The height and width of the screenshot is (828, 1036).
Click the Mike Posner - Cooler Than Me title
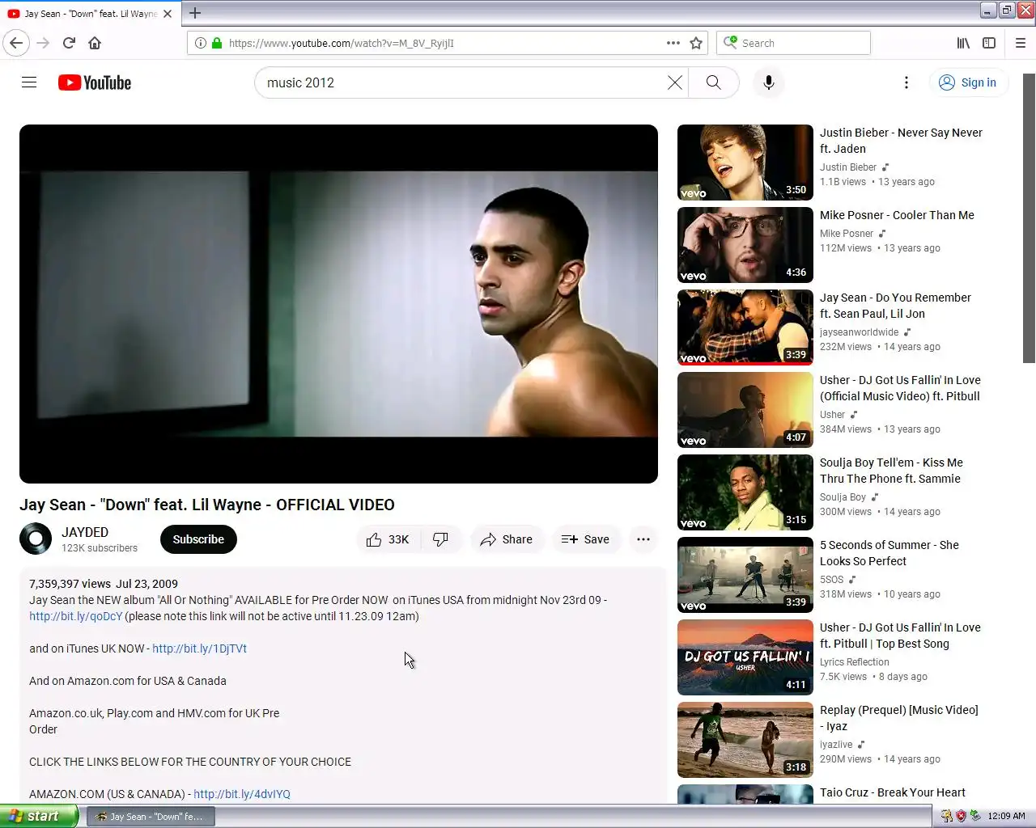(x=897, y=215)
